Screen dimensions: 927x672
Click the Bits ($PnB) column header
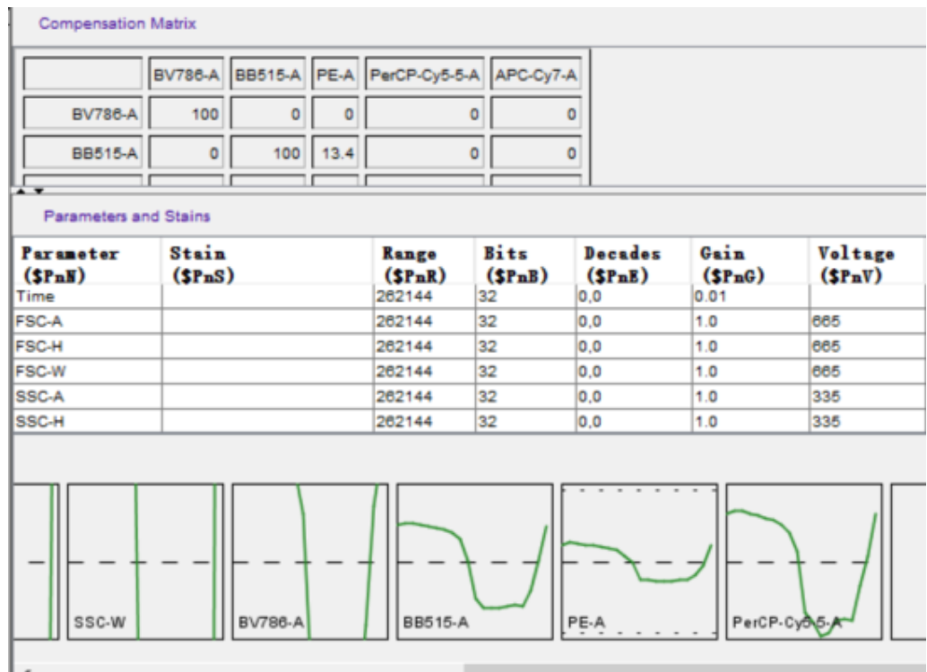pyautogui.click(x=525, y=263)
